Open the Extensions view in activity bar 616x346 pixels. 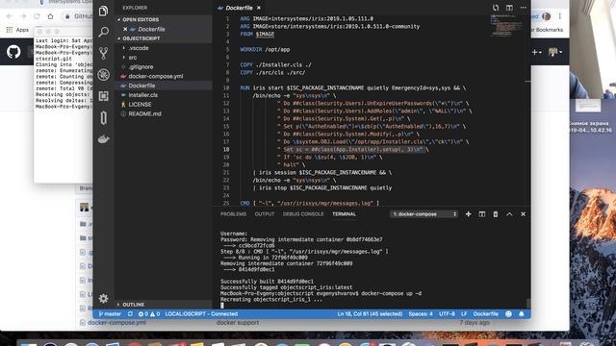point(103,96)
